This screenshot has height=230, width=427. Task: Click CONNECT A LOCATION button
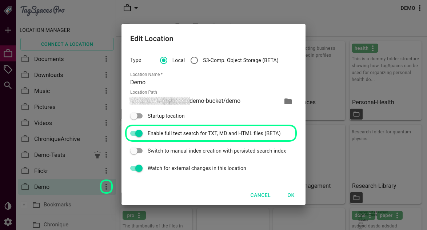67,44
